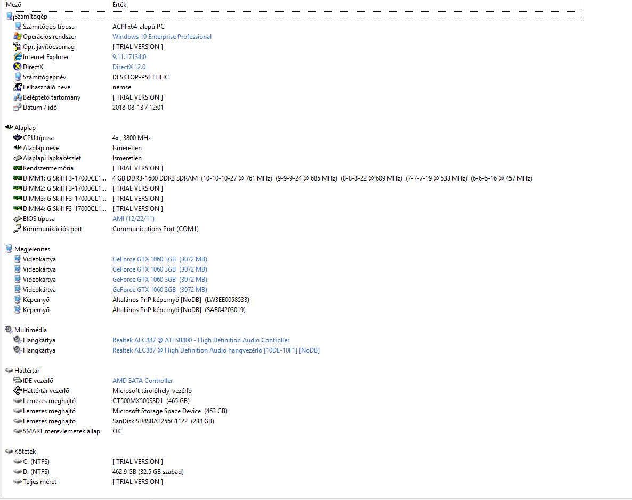This screenshot has height=500, width=632.
Task: Select the DIMM2: G Skill row label
Action: pyautogui.click(x=64, y=188)
